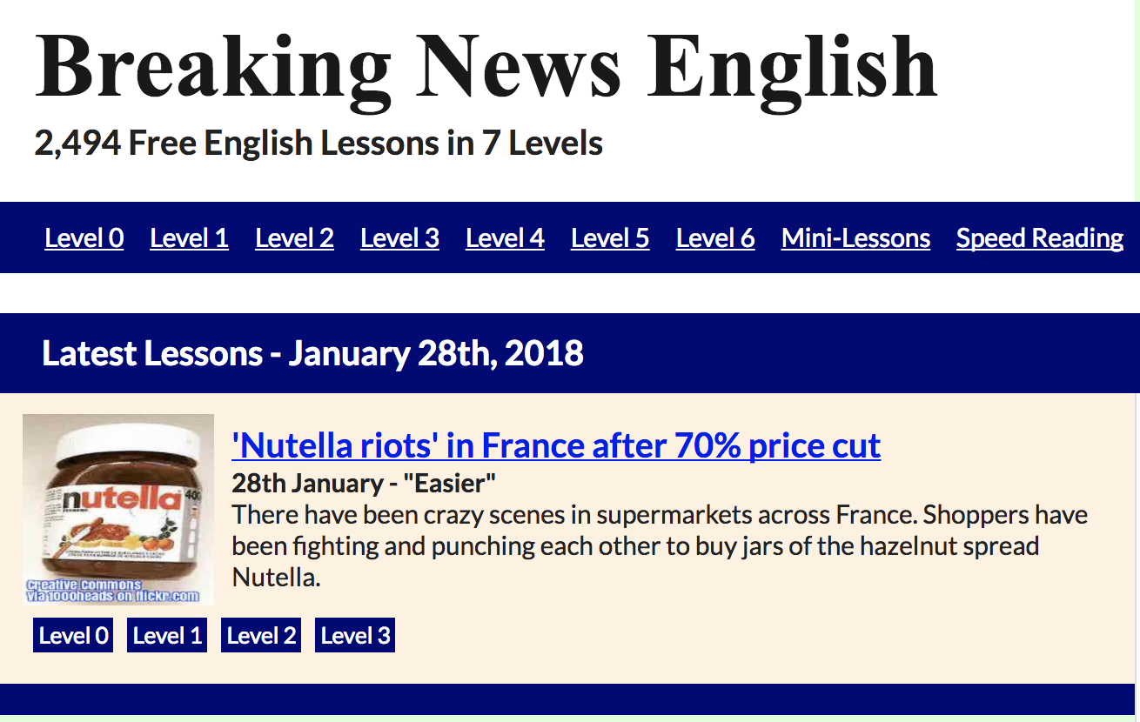Go to Level 2 in the top navigation
Image resolution: width=1140 pixels, height=722 pixels.
click(294, 238)
